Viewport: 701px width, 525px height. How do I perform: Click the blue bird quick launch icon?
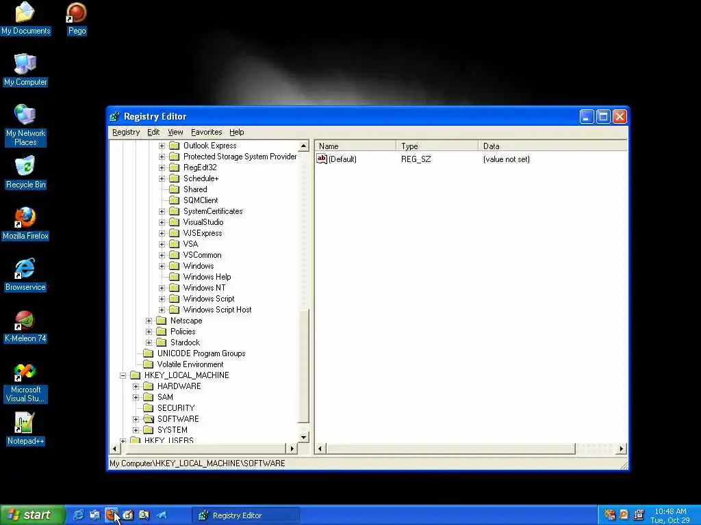[x=161, y=515]
